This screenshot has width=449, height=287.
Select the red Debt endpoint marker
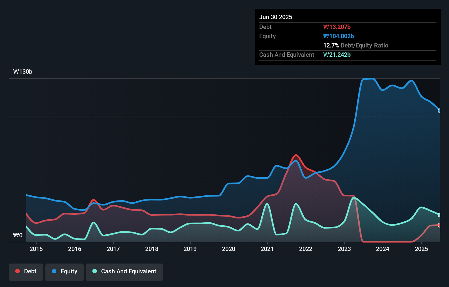440,225
